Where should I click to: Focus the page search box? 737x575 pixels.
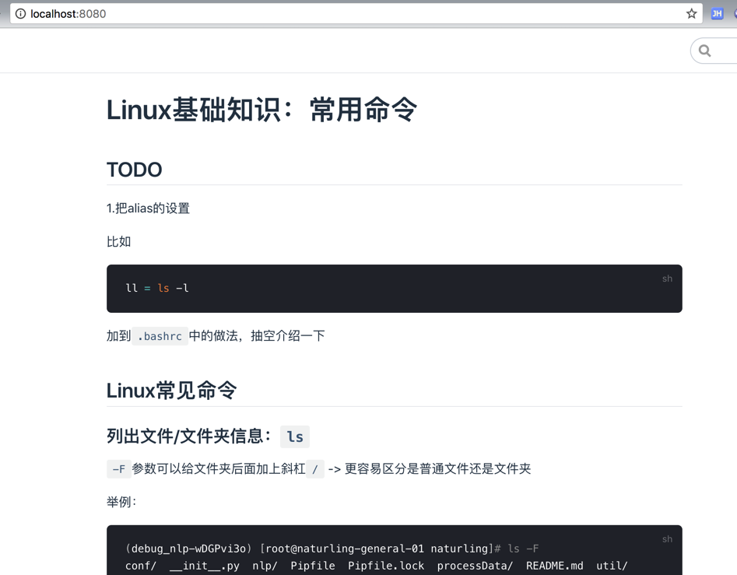tap(714, 51)
